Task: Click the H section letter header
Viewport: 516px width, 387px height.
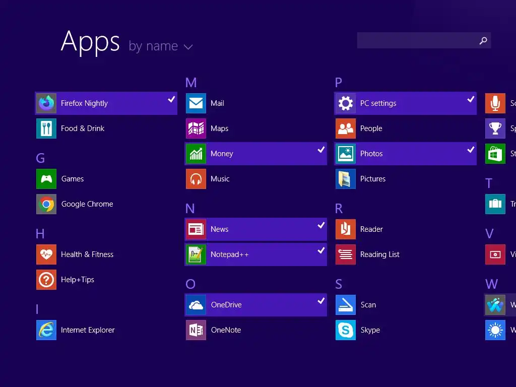Action: 40,234
